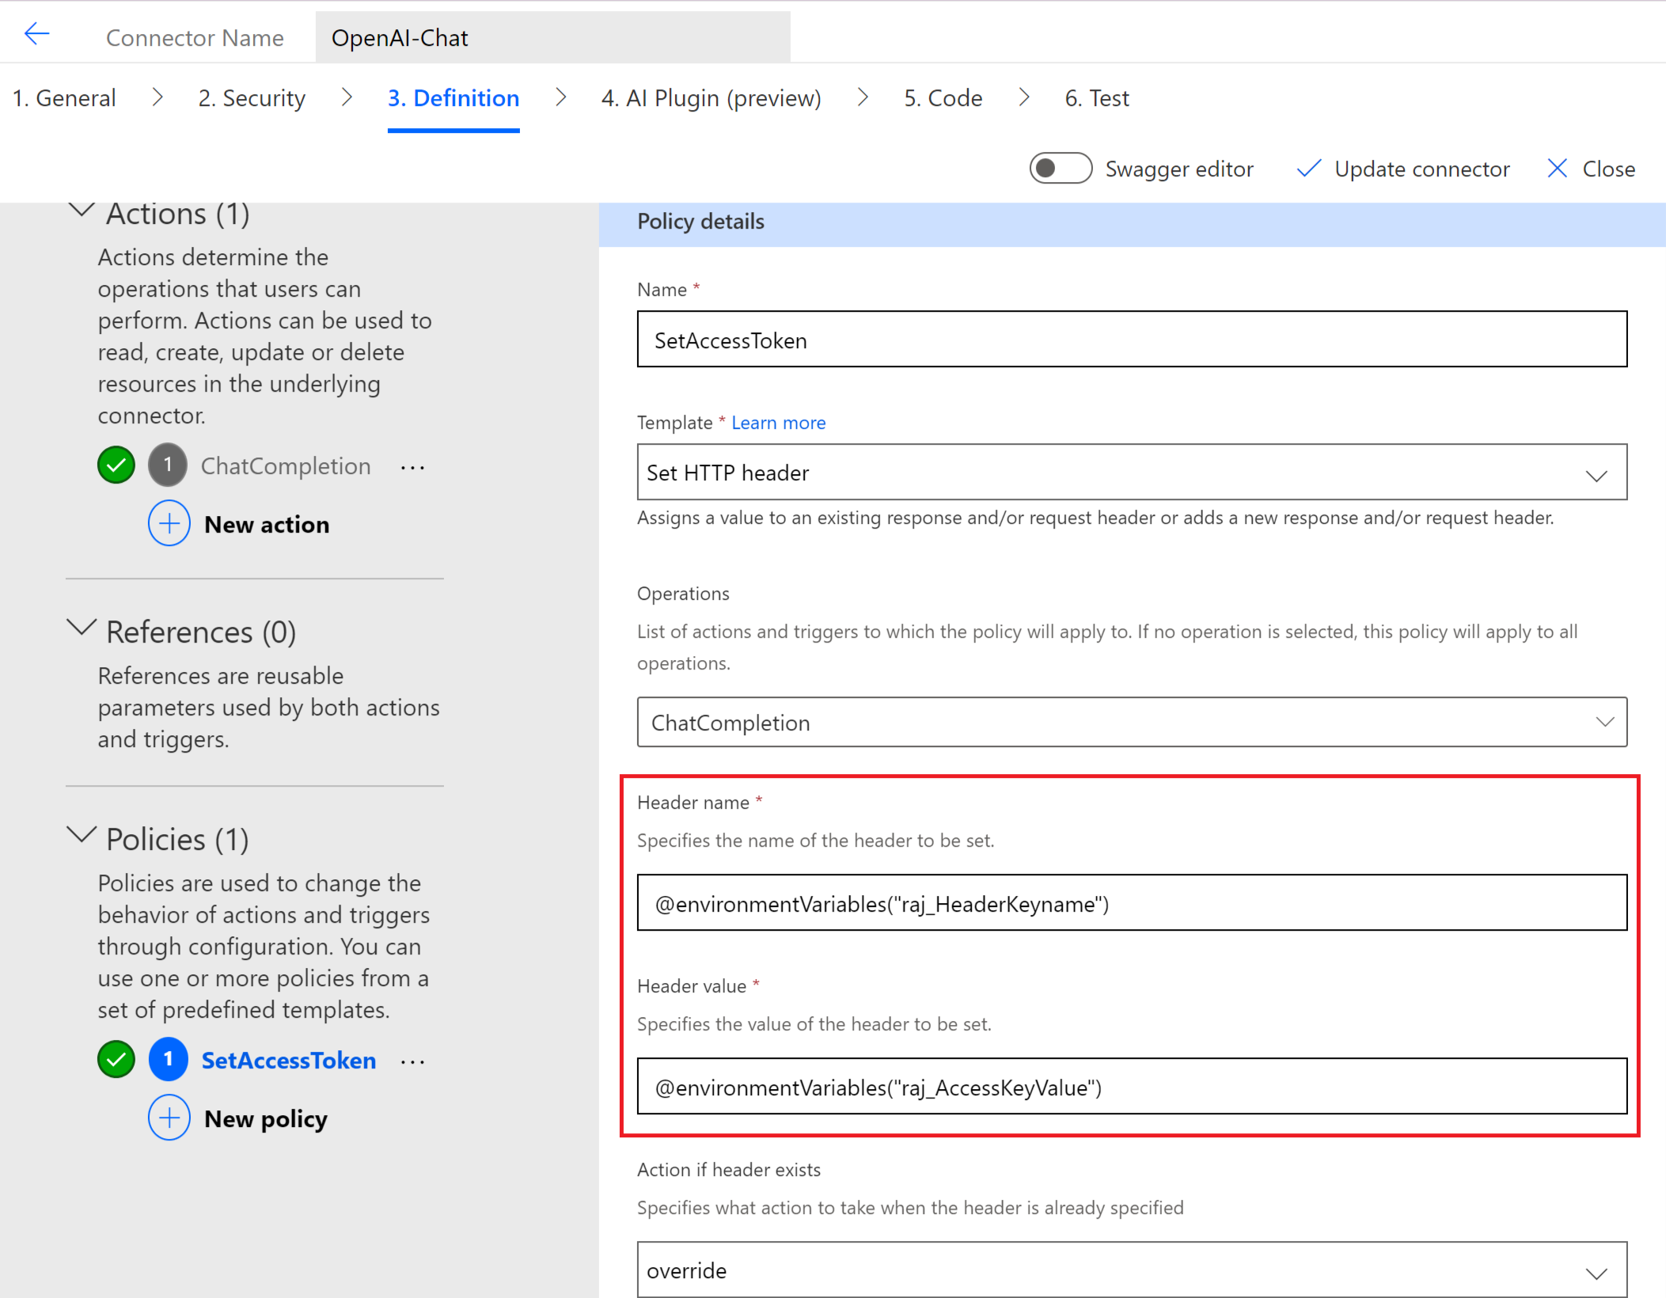The height and width of the screenshot is (1298, 1666).
Task: Click the back arrow icon
Action: coord(36,34)
